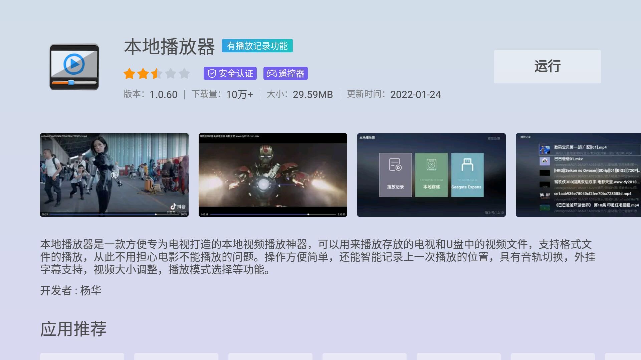Click the 本地存储 storage tile icon
The width and height of the screenshot is (641, 360).
[431, 165]
